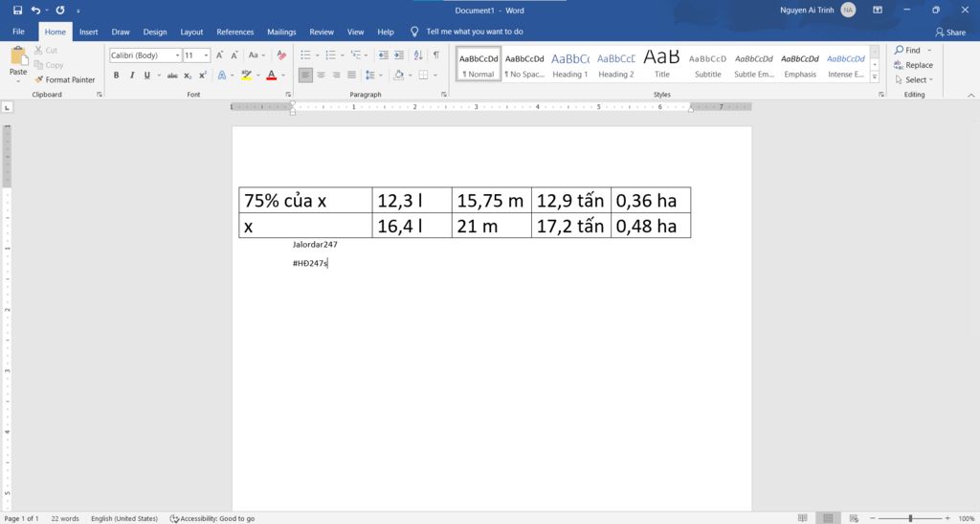Adjust the zoom slider handle
This screenshot has width=980, height=524.
(x=910, y=518)
